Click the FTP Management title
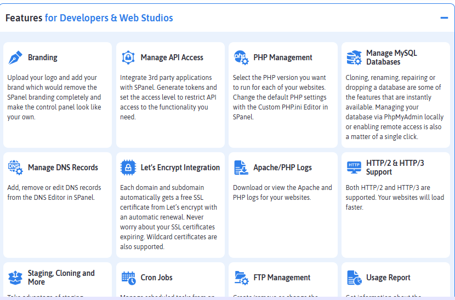The image size is (455, 300). (x=282, y=278)
